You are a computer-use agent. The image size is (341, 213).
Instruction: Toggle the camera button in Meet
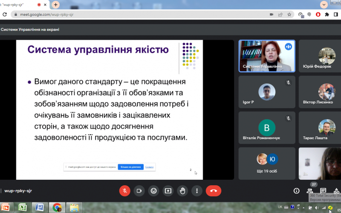click(139, 191)
